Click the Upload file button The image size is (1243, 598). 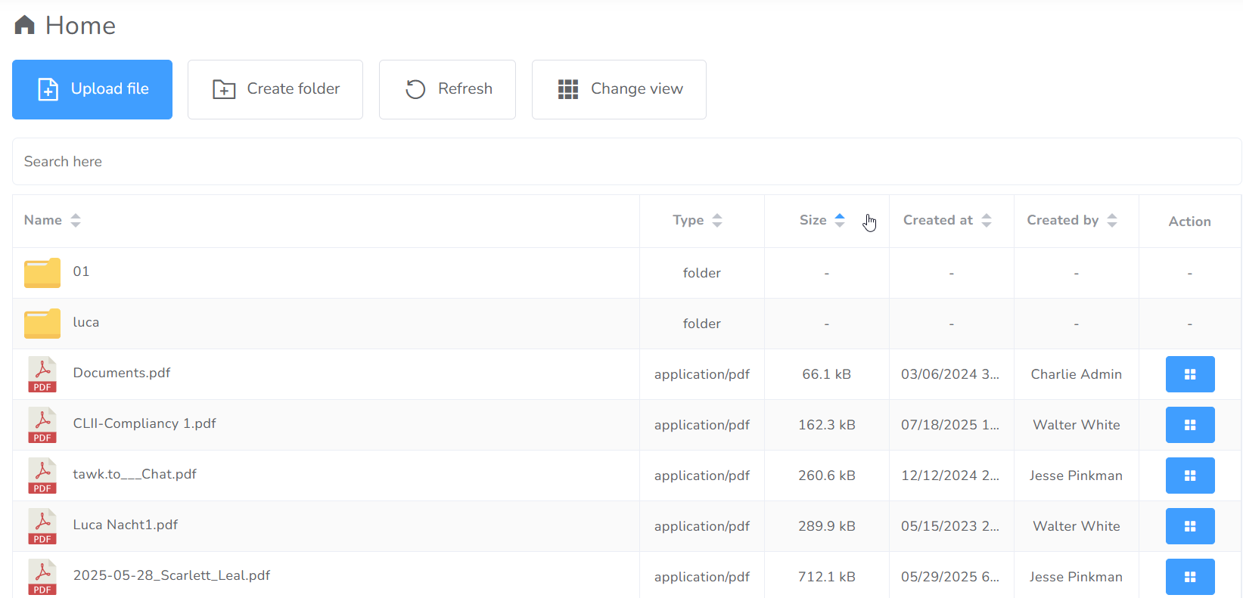pos(92,89)
